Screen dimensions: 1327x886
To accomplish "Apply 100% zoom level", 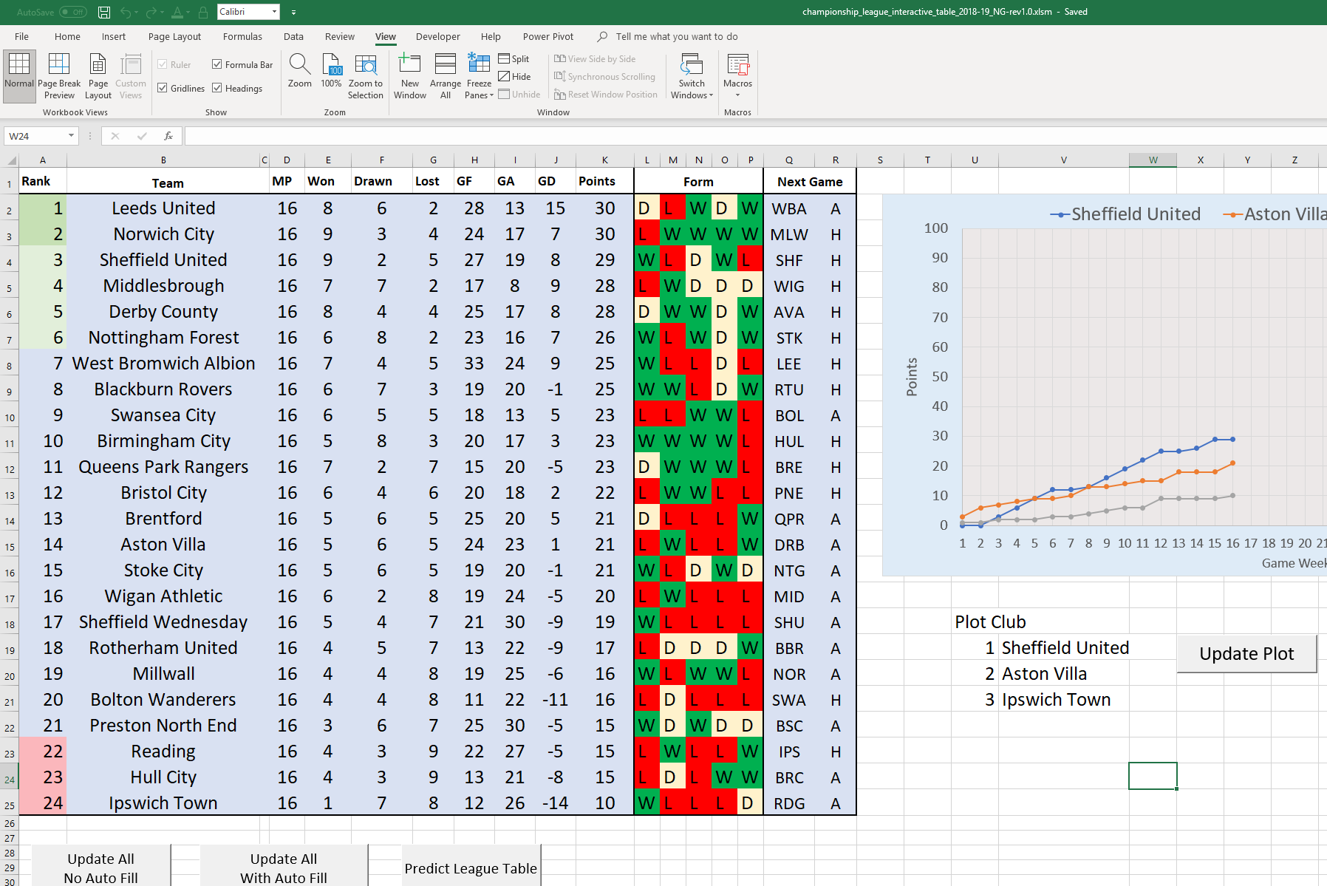I will coord(331,75).
